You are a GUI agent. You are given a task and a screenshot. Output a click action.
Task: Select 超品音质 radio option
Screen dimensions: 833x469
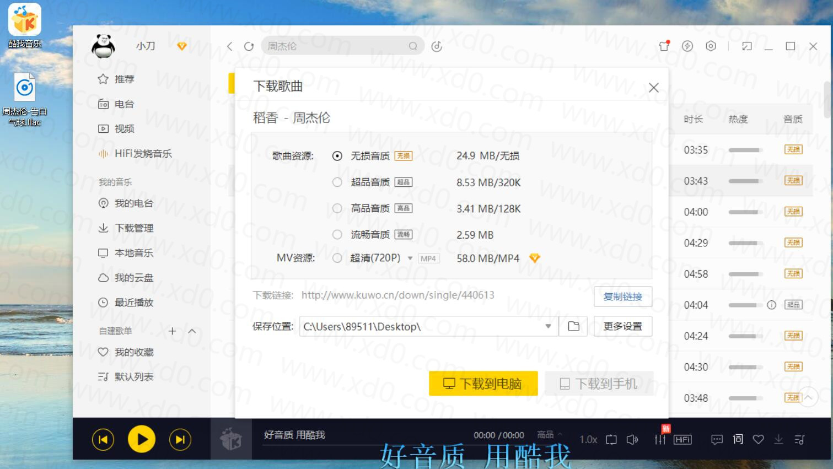pos(337,182)
